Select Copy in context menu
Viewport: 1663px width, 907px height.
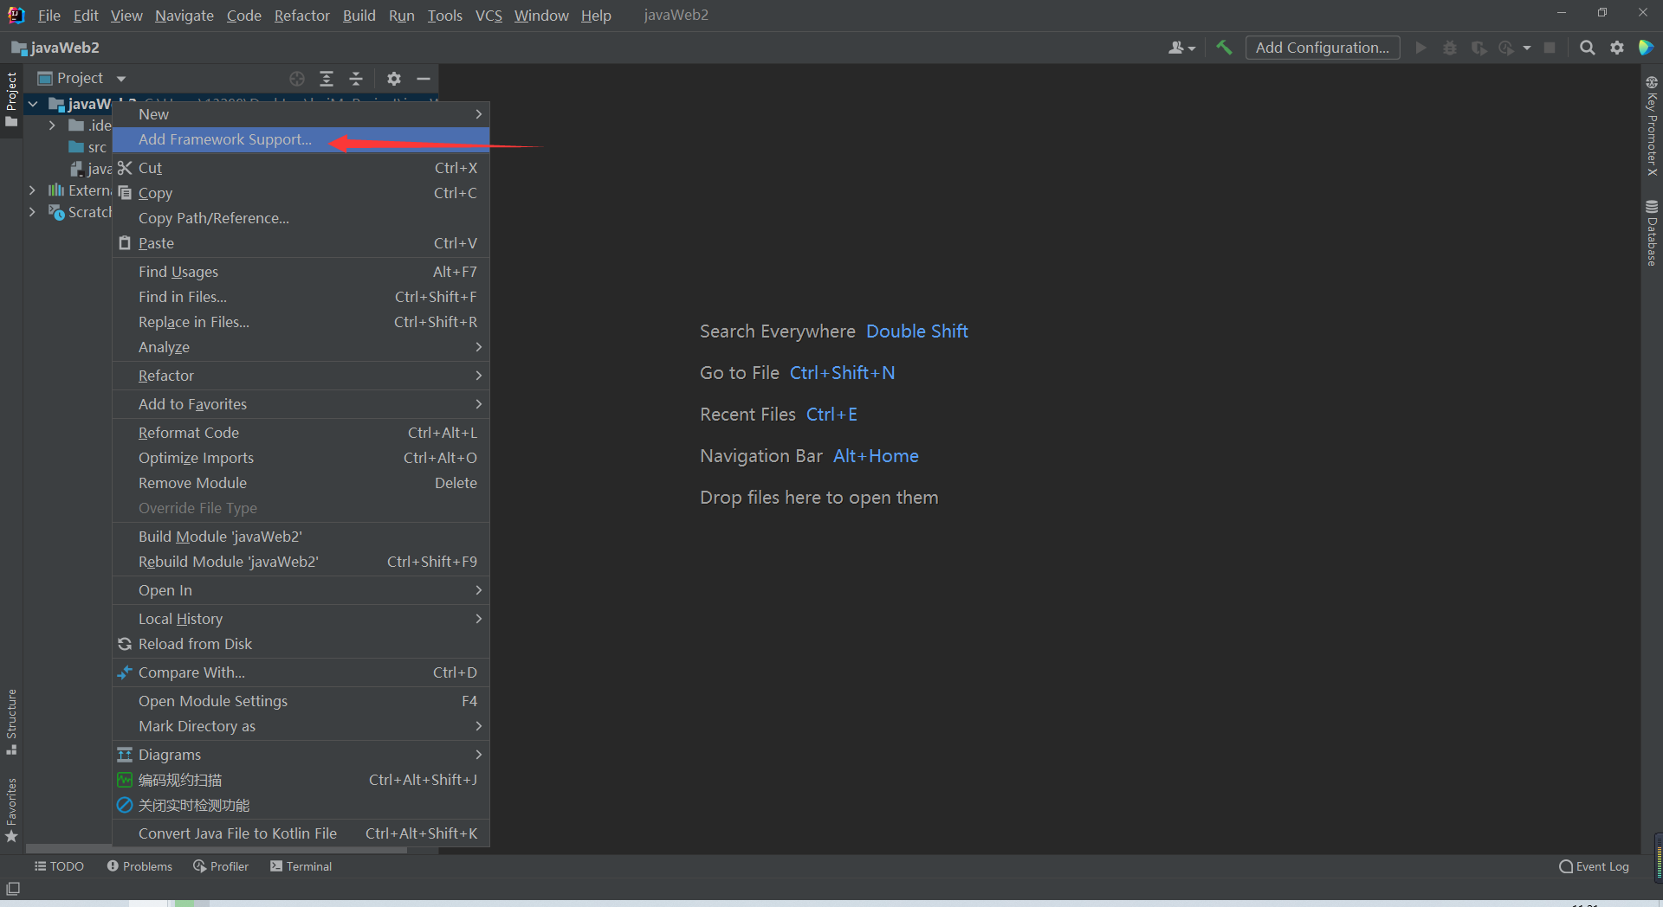click(301, 193)
